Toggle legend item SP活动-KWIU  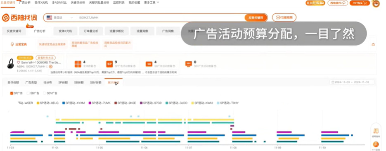point(202,103)
